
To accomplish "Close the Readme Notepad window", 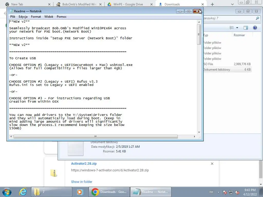I will click(x=197, y=11).
